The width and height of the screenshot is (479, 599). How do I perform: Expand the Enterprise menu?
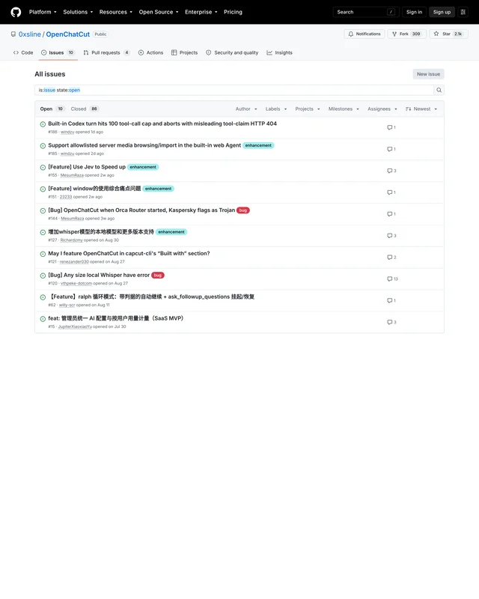[x=201, y=12]
